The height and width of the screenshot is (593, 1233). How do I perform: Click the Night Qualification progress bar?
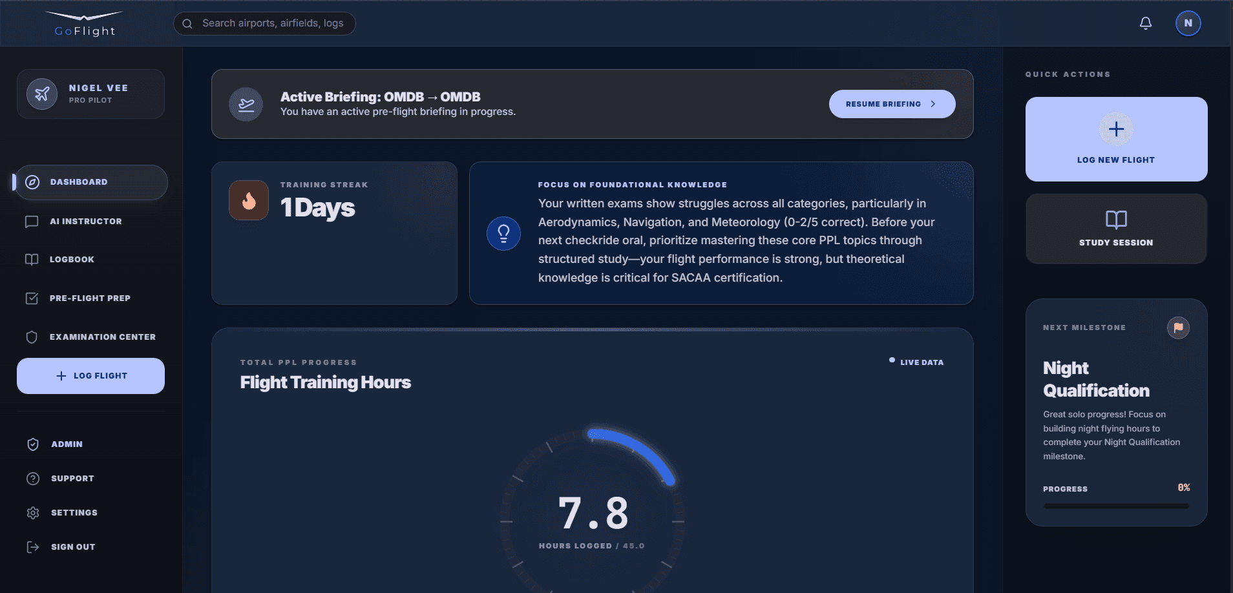1116,506
